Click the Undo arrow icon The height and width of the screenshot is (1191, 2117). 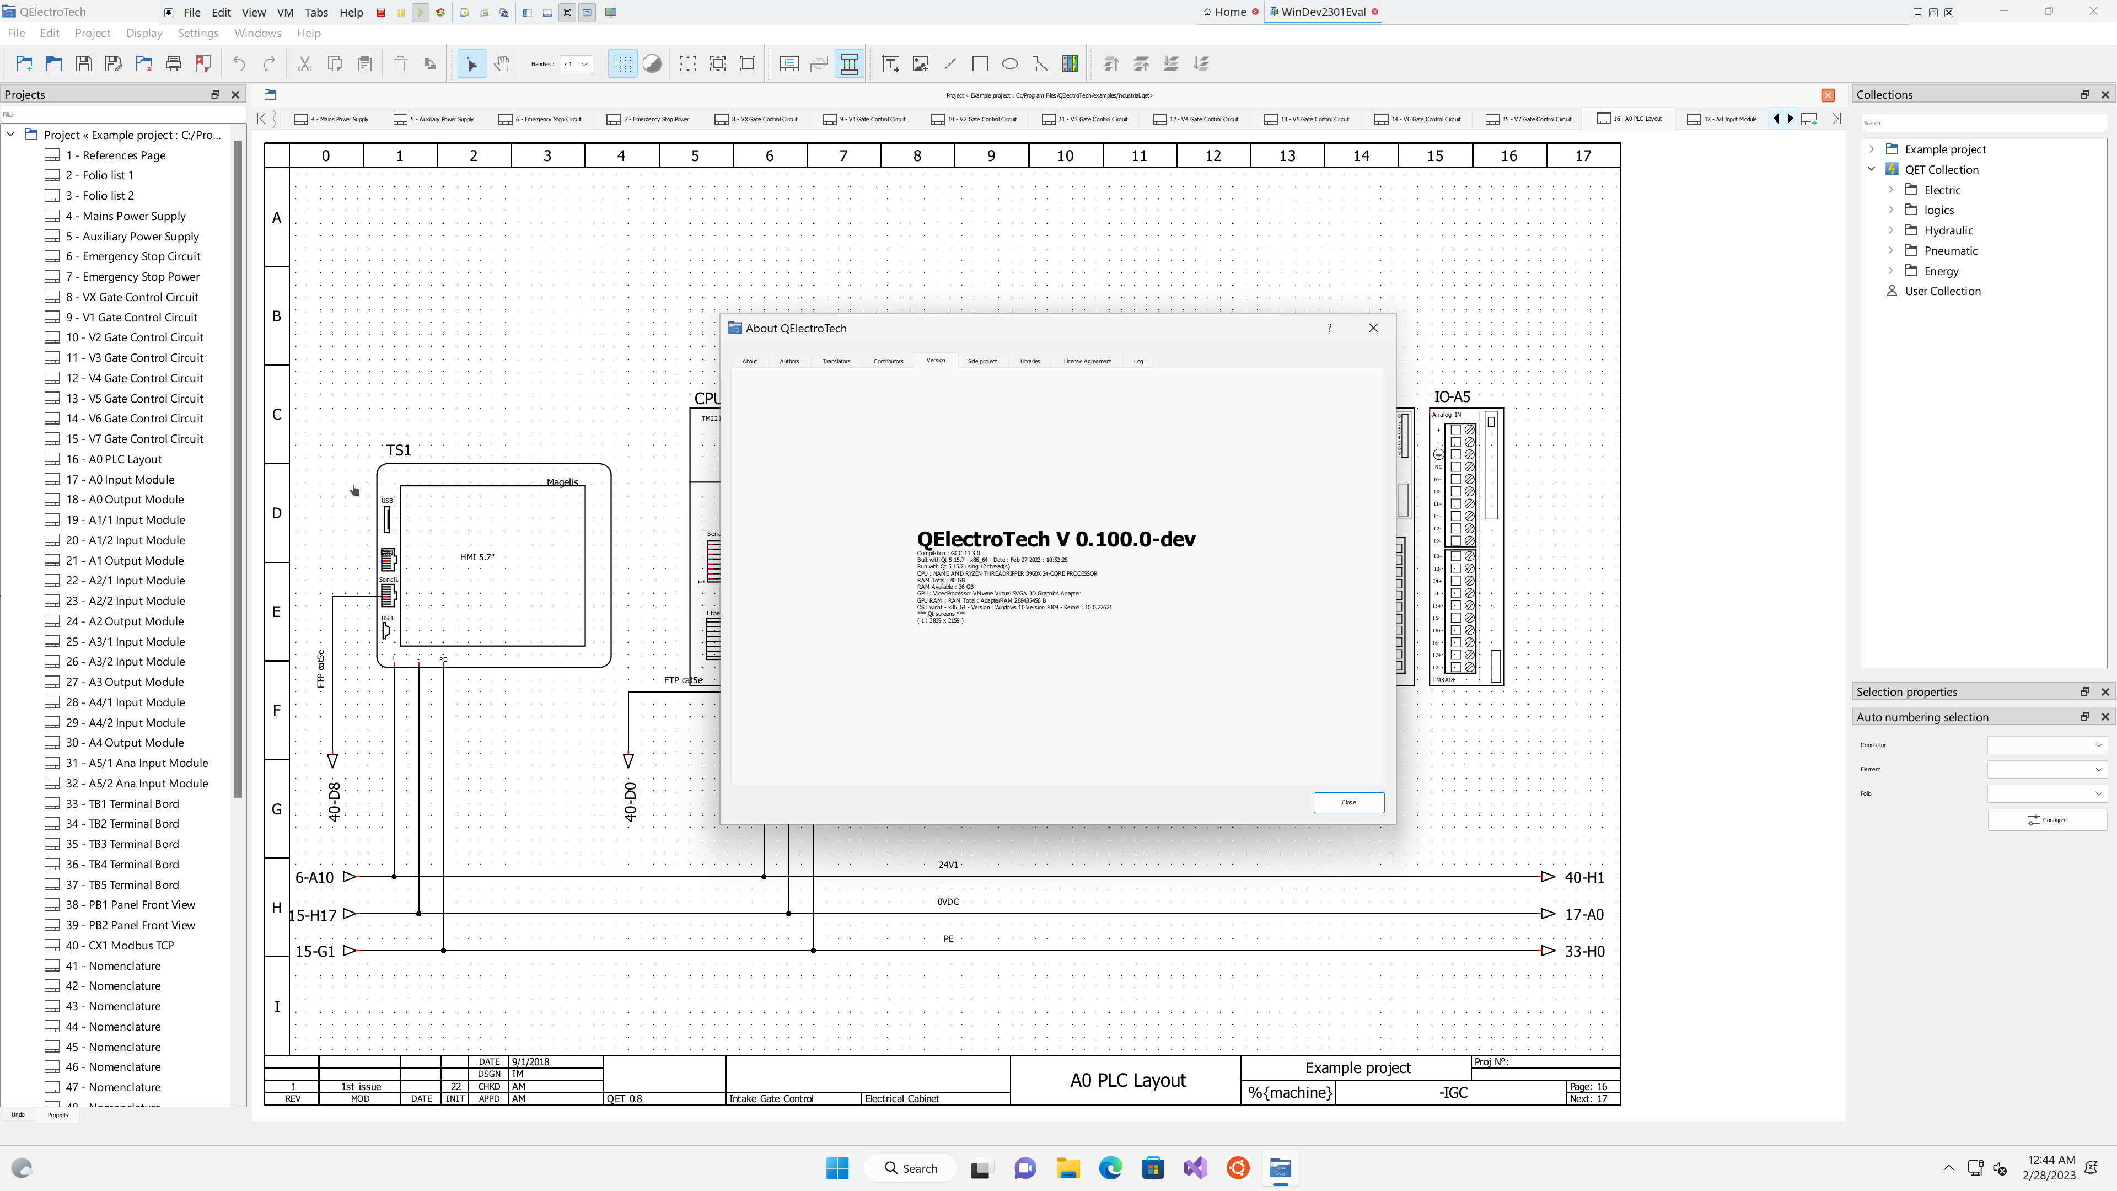pyautogui.click(x=239, y=63)
